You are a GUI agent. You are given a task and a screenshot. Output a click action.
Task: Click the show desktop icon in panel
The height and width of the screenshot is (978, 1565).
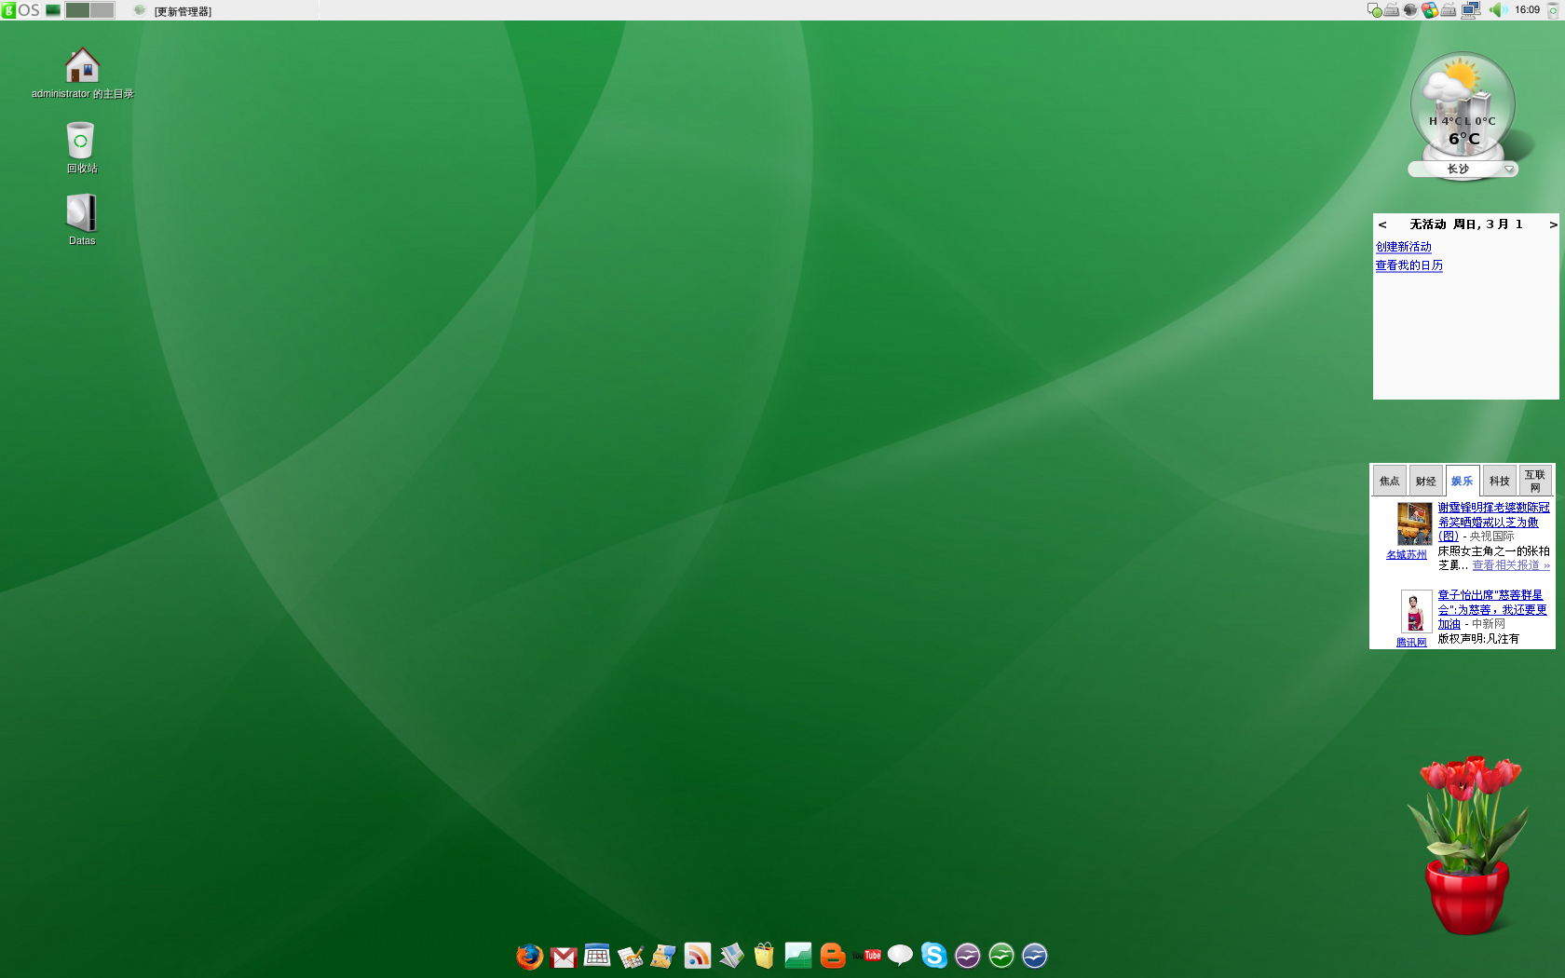coord(53,10)
